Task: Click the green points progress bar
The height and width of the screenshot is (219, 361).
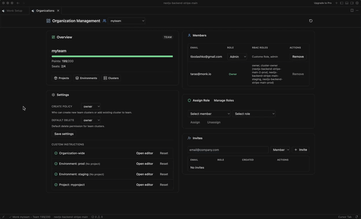Action: click(x=112, y=56)
